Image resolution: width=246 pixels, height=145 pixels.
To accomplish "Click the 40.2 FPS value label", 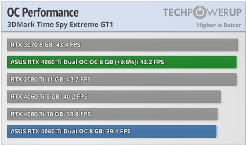I will [x=75, y=97].
